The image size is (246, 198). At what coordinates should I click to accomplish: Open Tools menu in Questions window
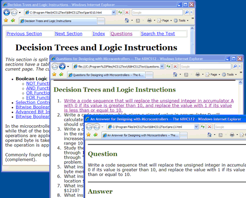(229, 74)
